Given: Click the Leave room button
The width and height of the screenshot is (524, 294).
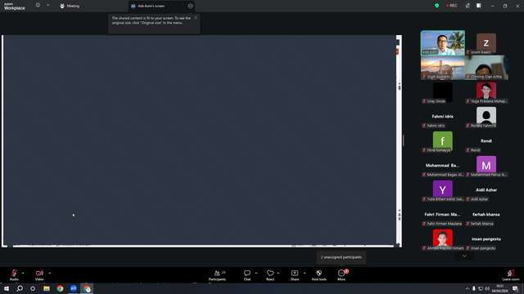Looking at the screenshot, I should point(511,275).
